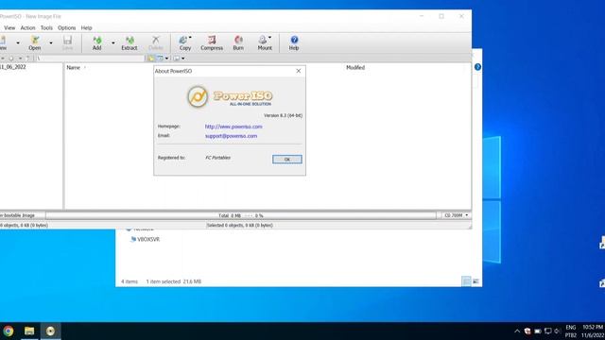Click the Version text in About dialog
Viewport: 605px width, 340px height.
(x=283, y=115)
